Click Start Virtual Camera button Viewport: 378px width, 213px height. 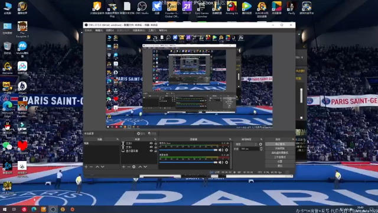tap(279, 153)
